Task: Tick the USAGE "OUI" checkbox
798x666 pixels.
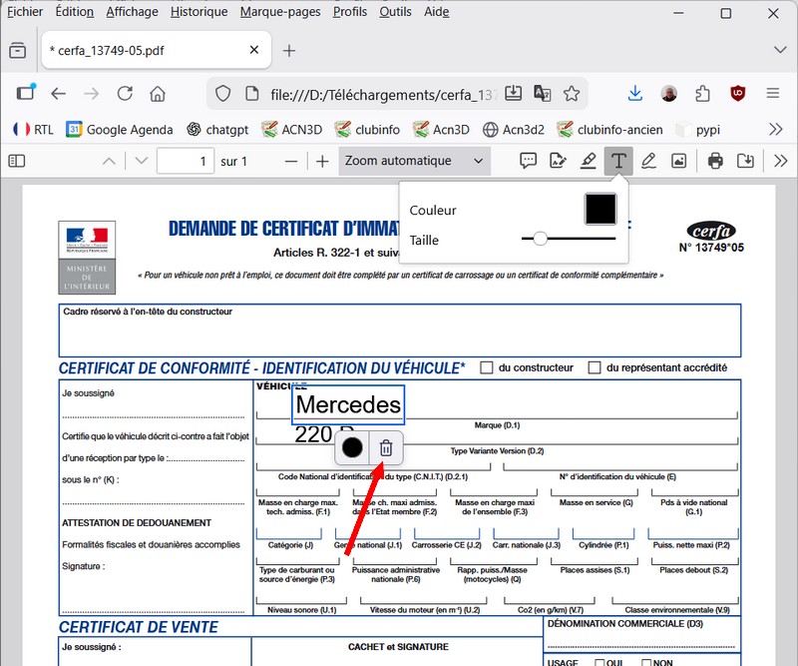Action: (600, 662)
